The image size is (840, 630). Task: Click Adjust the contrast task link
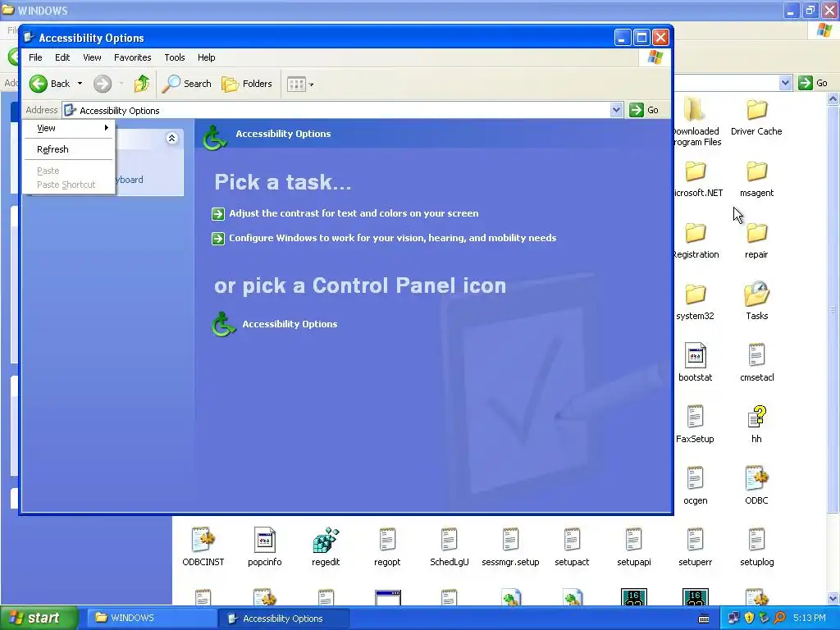tap(354, 213)
